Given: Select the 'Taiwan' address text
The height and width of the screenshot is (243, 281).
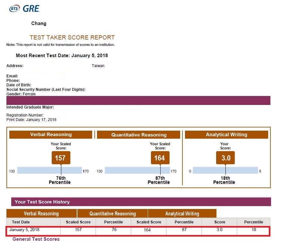Looking at the screenshot, I should [98, 66].
